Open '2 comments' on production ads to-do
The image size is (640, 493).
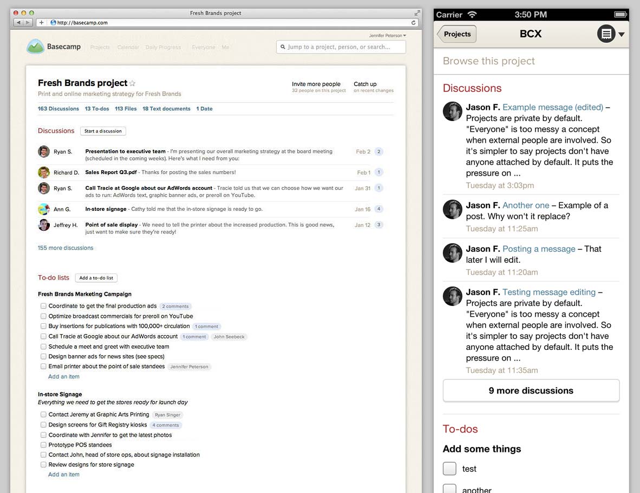click(x=175, y=307)
